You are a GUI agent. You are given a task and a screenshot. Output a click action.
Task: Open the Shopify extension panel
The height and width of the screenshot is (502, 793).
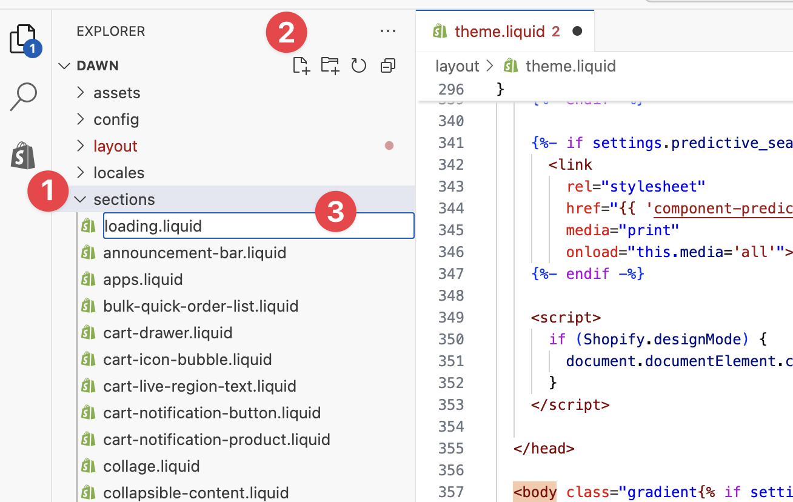tap(23, 156)
